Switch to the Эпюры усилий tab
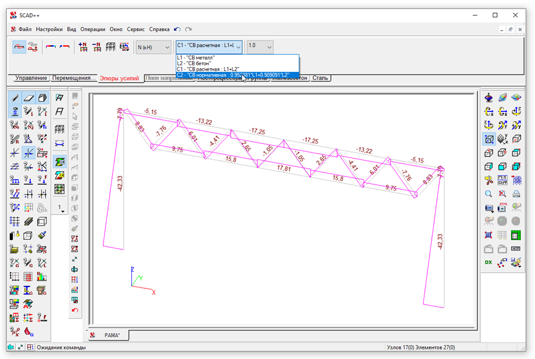Viewport: 535px width, 359px height. click(x=119, y=78)
